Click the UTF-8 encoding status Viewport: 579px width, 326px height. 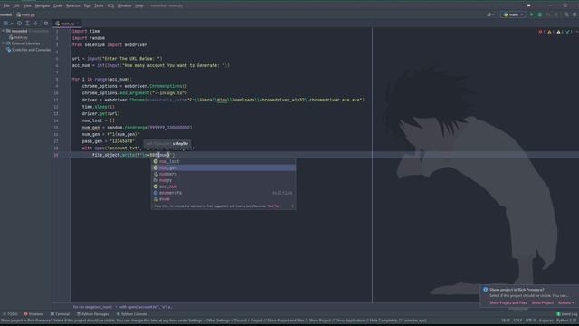click(530, 321)
